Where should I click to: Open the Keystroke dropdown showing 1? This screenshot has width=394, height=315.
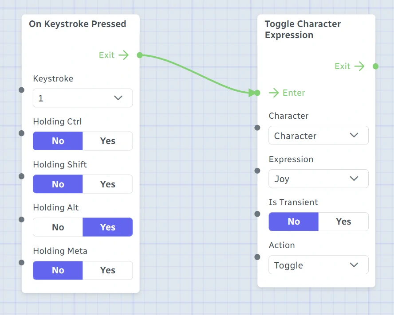click(x=83, y=98)
